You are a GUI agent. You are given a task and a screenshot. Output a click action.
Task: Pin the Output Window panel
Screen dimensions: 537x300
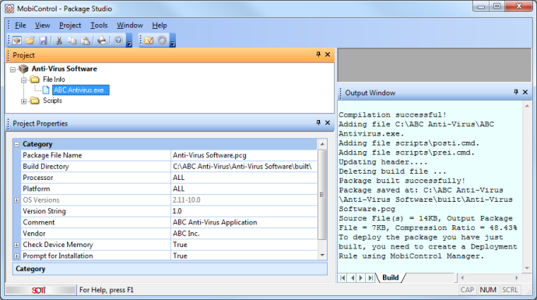point(516,92)
